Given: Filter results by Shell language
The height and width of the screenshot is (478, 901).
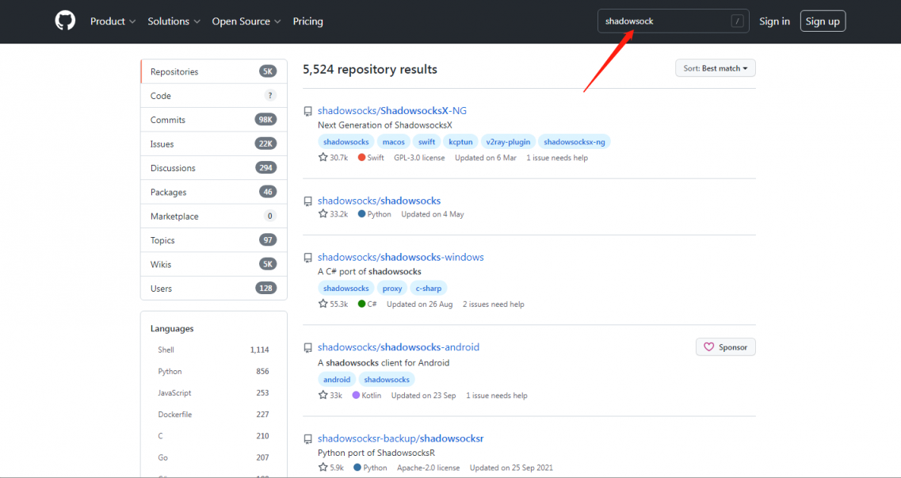Looking at the screenshot, I should pyautogui.click(x=213, y=350).
